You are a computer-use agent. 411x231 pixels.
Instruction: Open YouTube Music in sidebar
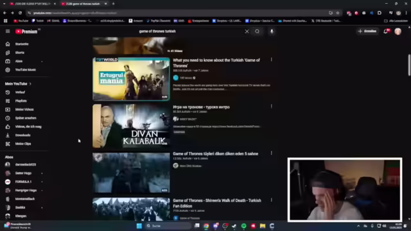coord(25,70)
